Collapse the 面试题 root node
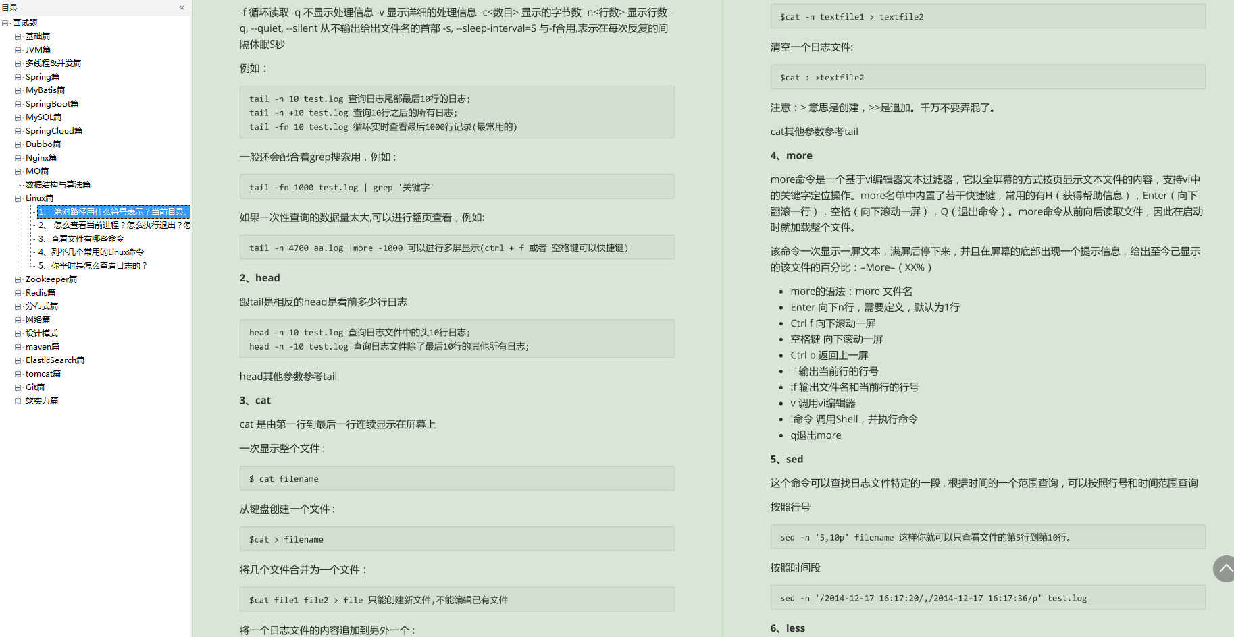The height and width of the screenshot is (637, 1234). point(5,22)
